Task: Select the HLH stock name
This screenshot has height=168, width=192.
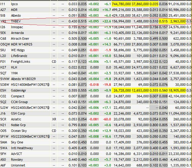Action: coord(14,67)
